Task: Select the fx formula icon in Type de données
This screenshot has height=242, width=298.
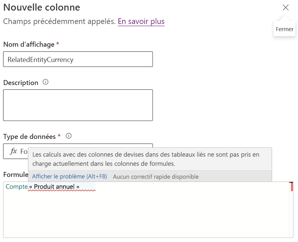Action: (14, 151)
